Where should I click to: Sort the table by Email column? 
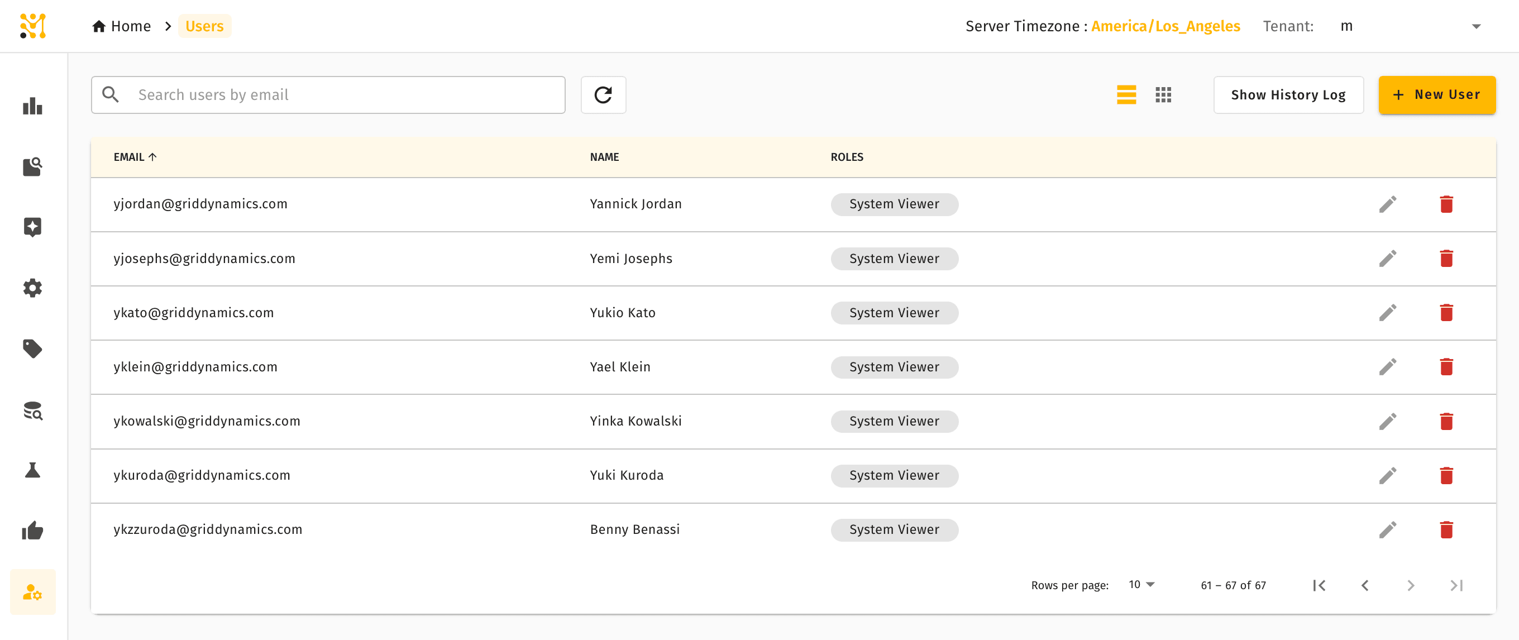[x=135, y=157]
